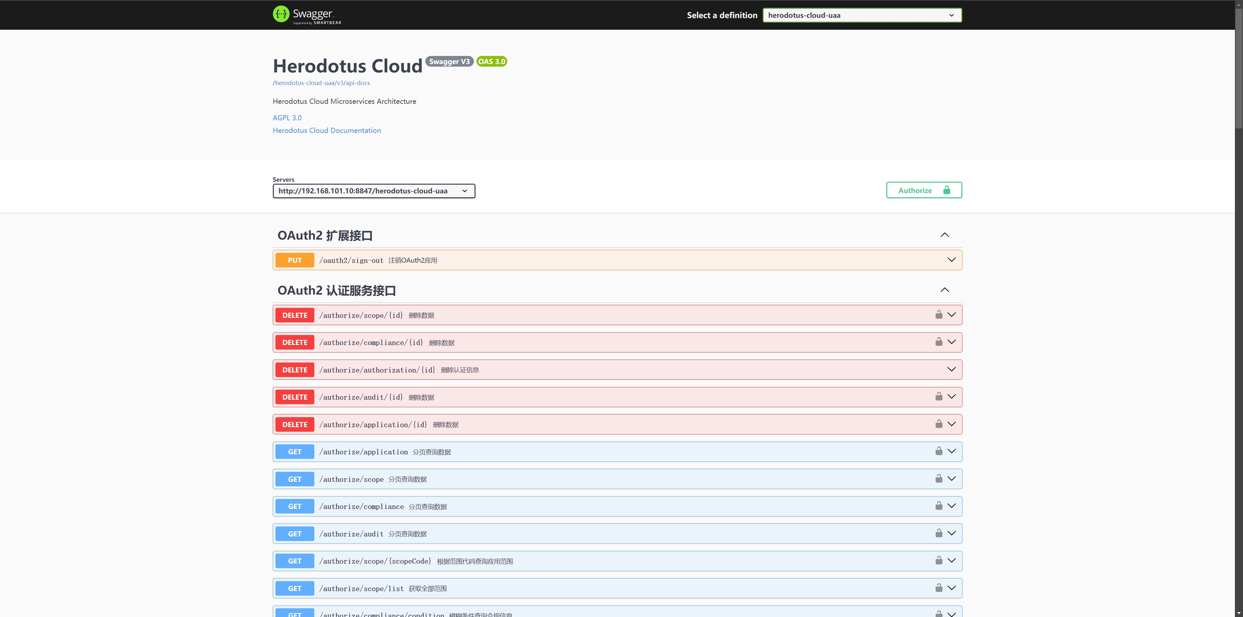Click the green Authorize button
This screenshot has width=1243, height=617.
tap(924, 190)
